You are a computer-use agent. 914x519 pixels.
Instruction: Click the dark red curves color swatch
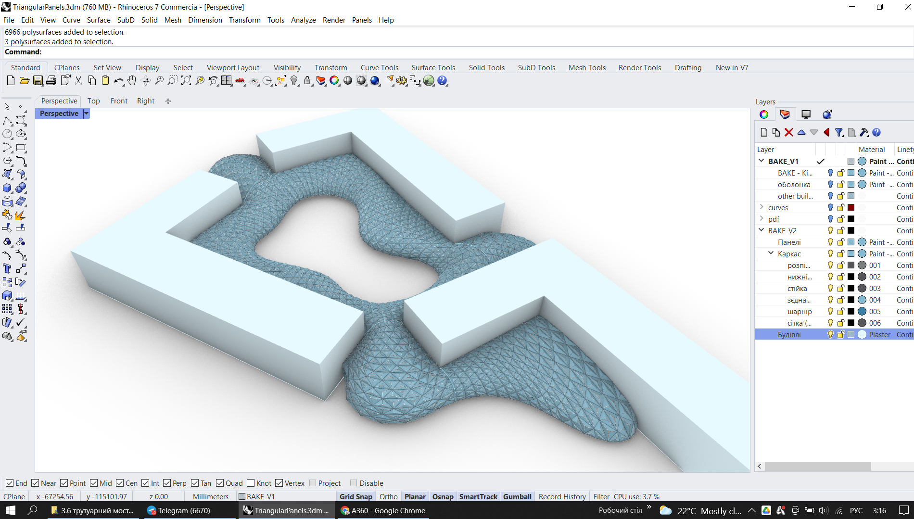click(851, 207)
